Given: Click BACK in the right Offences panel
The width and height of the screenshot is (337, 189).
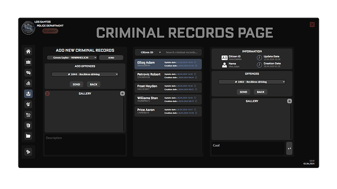Looking at the screenshot, I should [260, 92].
